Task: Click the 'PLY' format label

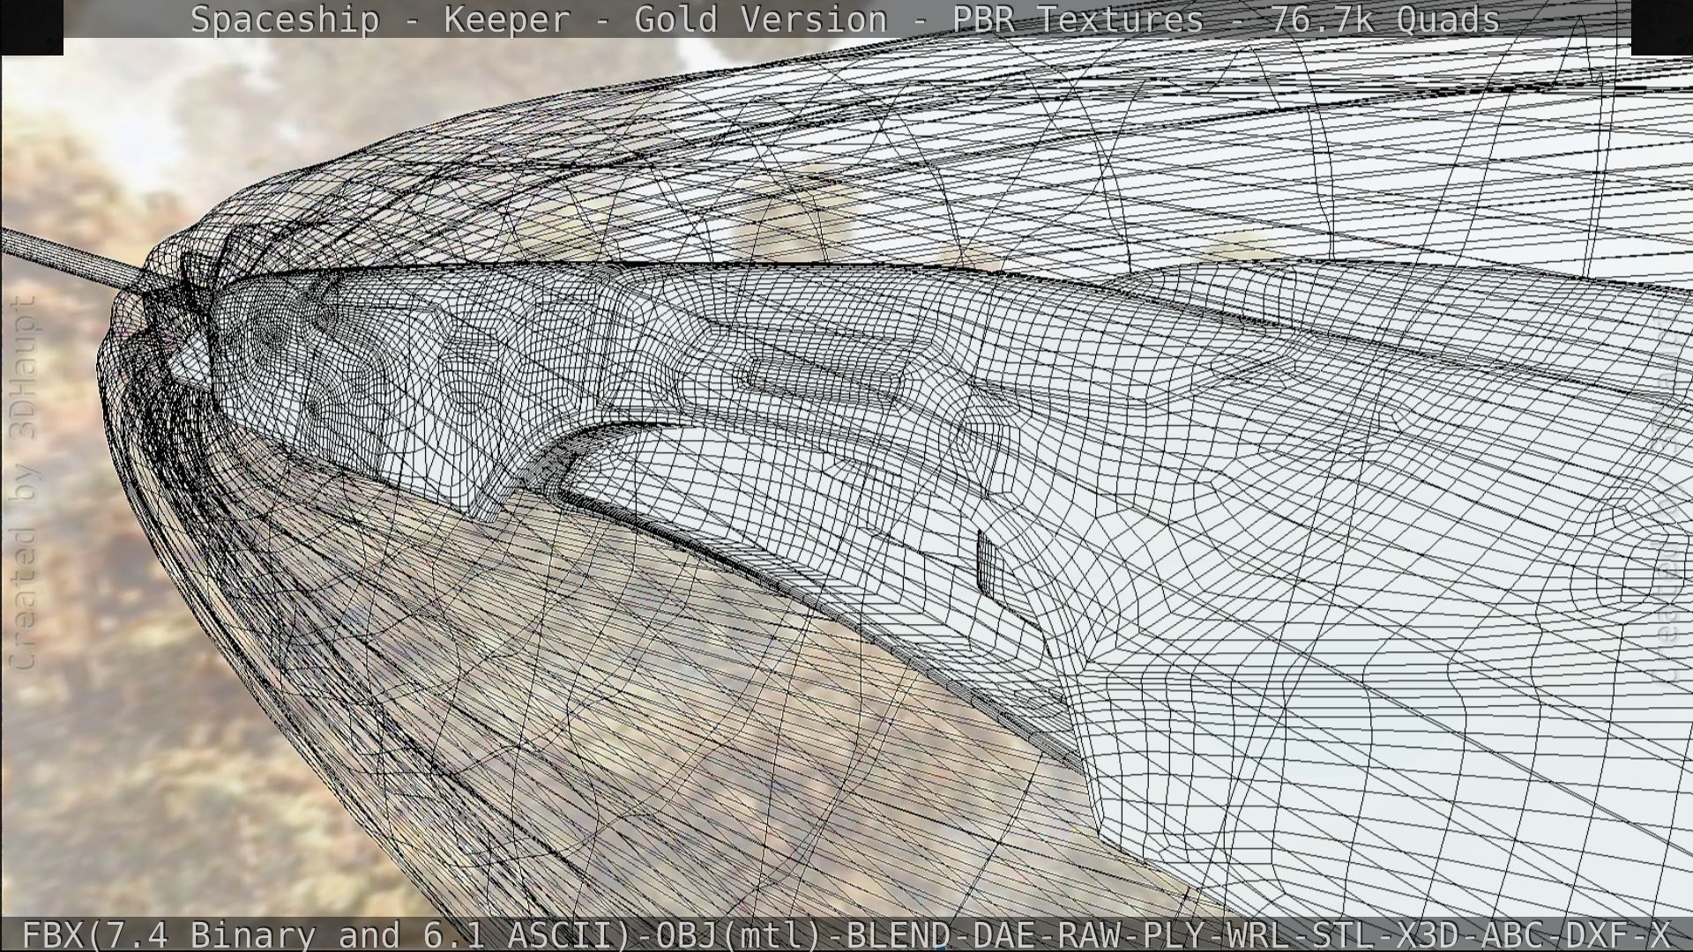Action: [1174, 934]
